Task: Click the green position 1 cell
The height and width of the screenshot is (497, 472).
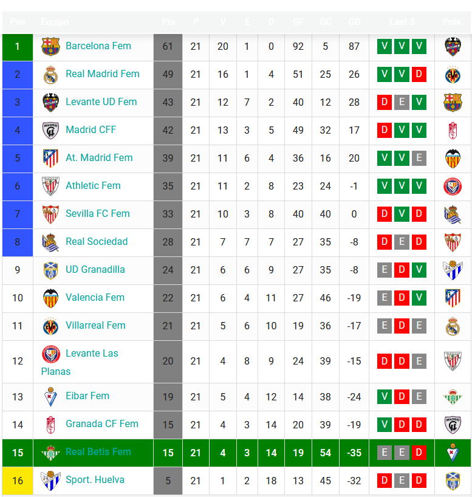Action: (x=18, y=47)
